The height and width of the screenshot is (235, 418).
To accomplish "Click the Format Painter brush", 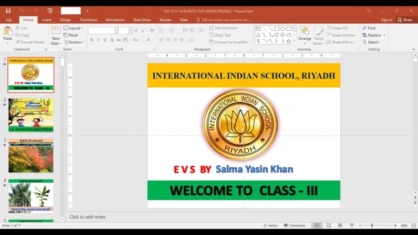I will click(x=30, y=42).
